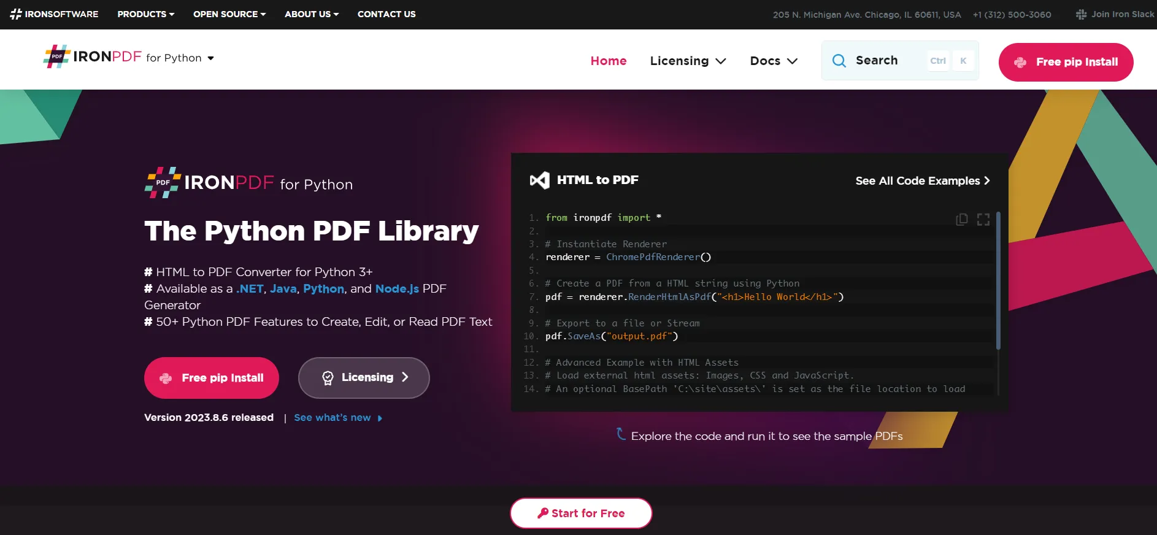Copy code using the copy icon
Viewport: 1157px width, 535px height.
click(x=962, y=220)
